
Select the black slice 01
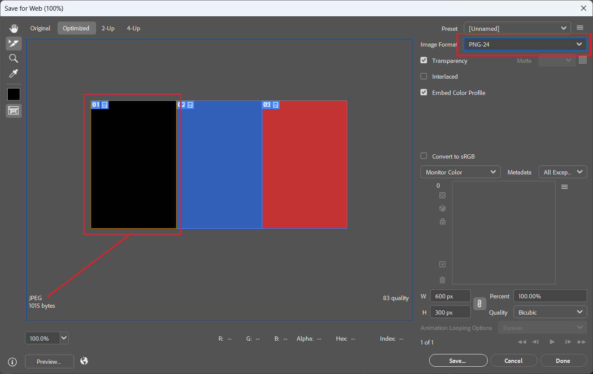(x=133, y=165)
